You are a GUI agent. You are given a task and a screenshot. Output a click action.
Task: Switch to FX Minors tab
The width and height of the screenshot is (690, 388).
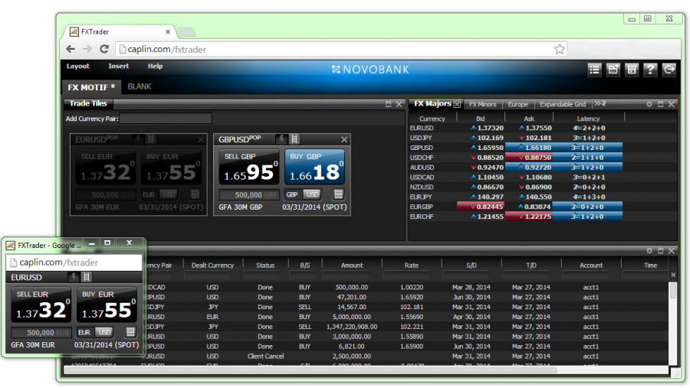(x=483, y=104)
